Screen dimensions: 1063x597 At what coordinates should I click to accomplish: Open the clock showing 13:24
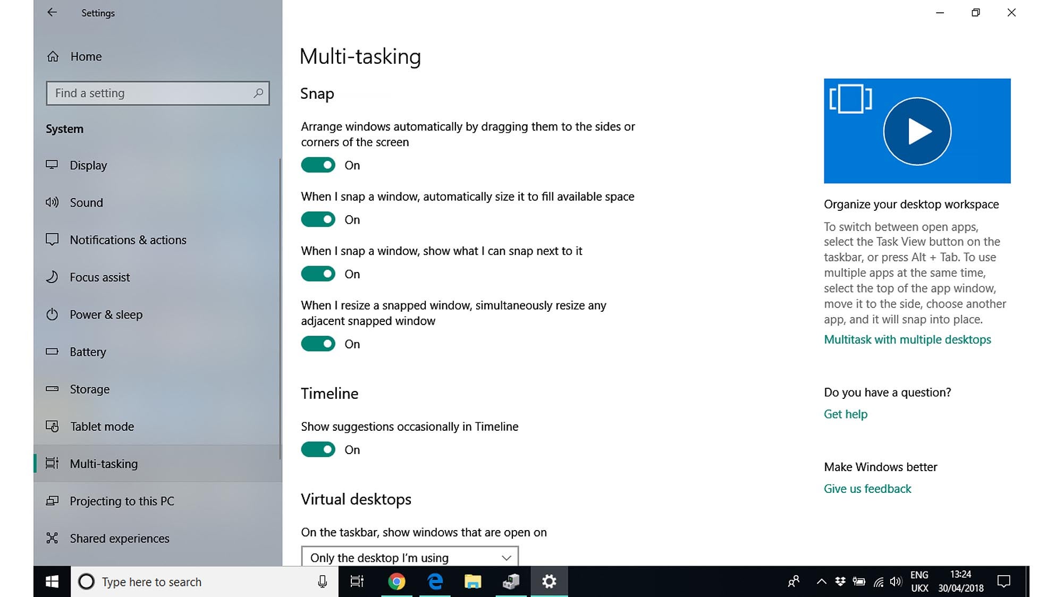[961, 582]
